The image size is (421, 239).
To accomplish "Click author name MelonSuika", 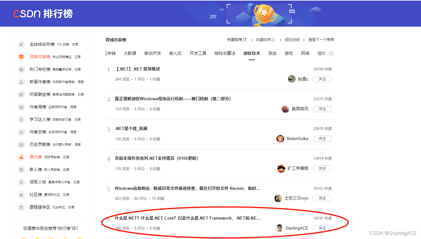I will 297,138.
